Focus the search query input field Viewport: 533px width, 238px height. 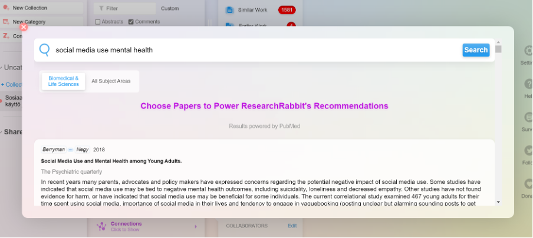click(256, 50)
